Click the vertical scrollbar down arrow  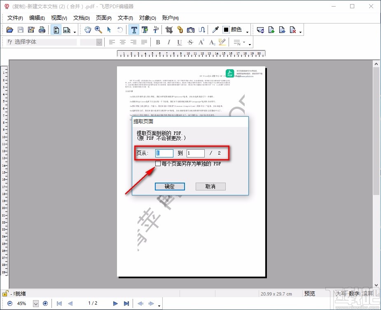pos(376,285)
